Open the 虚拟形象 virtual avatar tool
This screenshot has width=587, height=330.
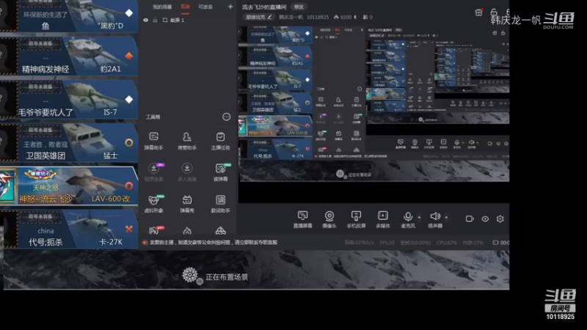pyautogui.click(x=153, y=204)
